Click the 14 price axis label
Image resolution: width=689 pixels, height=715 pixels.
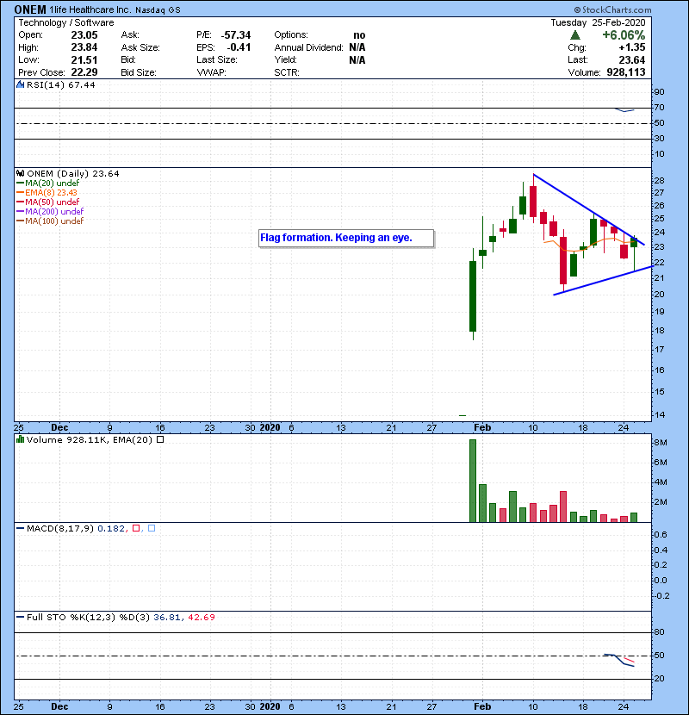point(660,415)
